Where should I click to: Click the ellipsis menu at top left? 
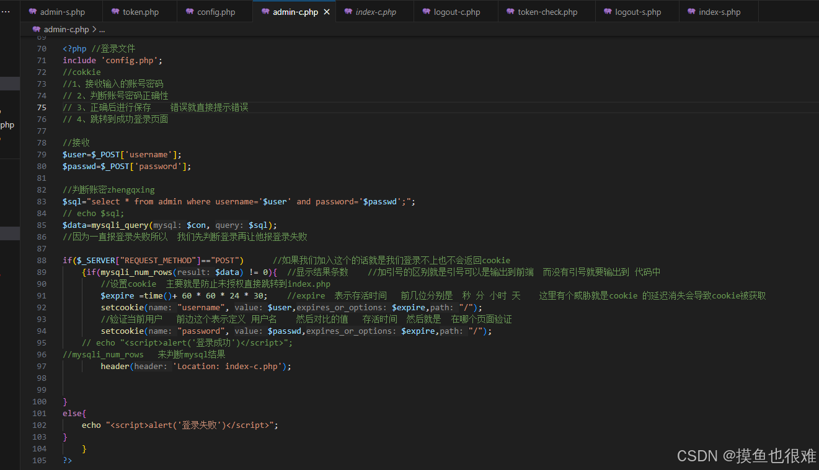pyautogui.click(x=6, y=12)
